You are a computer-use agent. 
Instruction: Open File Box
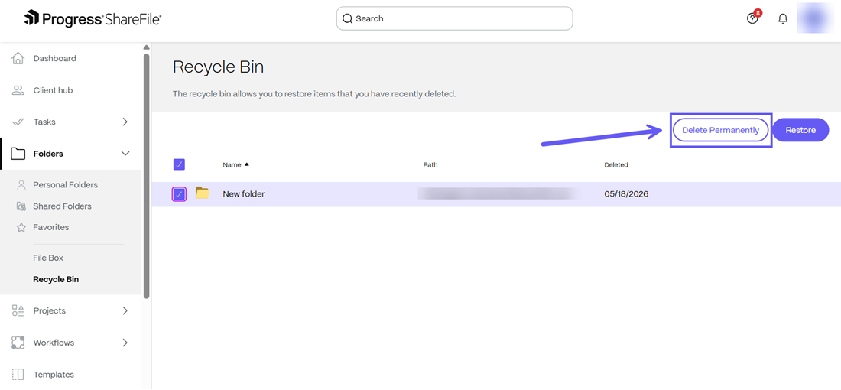pos(48,258)
